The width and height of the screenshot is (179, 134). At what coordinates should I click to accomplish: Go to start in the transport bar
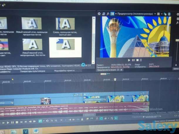click(21, 122)
